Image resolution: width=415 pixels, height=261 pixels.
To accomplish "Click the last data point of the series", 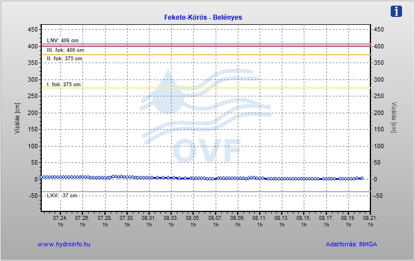I will 362,178.
